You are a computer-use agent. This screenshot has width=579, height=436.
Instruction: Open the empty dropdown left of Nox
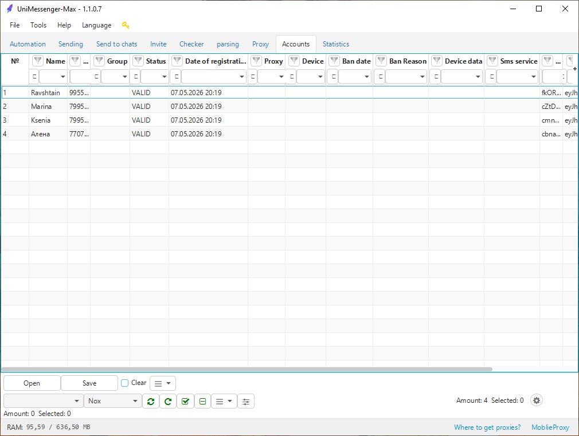(43, 401)
